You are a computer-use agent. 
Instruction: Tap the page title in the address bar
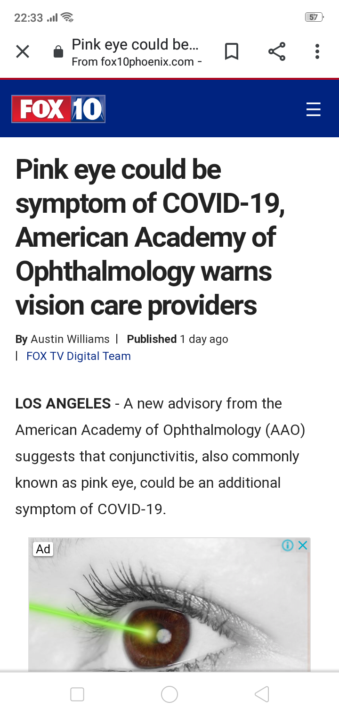[135, 45]
